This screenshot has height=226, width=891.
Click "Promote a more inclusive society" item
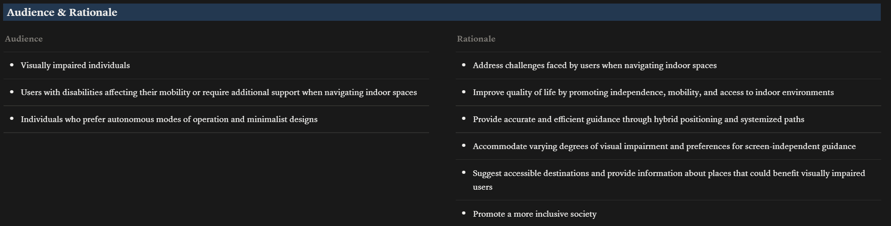[534, 214]
